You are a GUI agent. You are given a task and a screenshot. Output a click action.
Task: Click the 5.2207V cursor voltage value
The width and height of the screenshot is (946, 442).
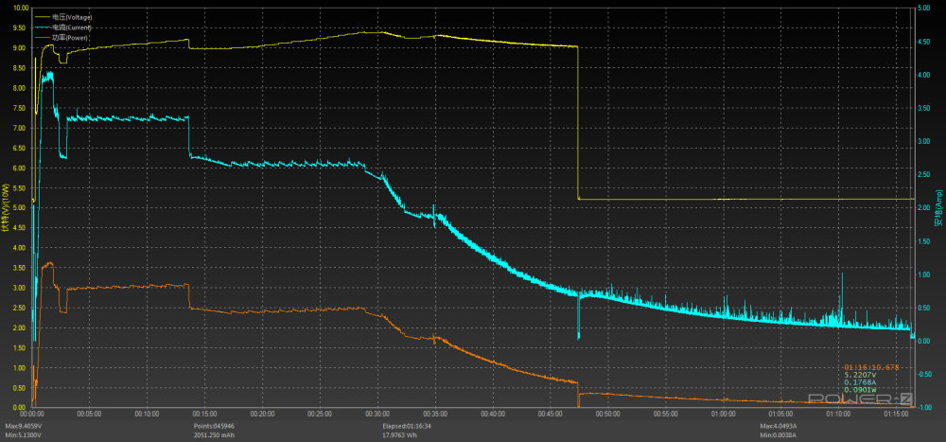point(859,374)
